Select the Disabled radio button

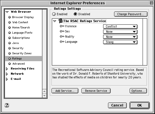coord(75,14)
